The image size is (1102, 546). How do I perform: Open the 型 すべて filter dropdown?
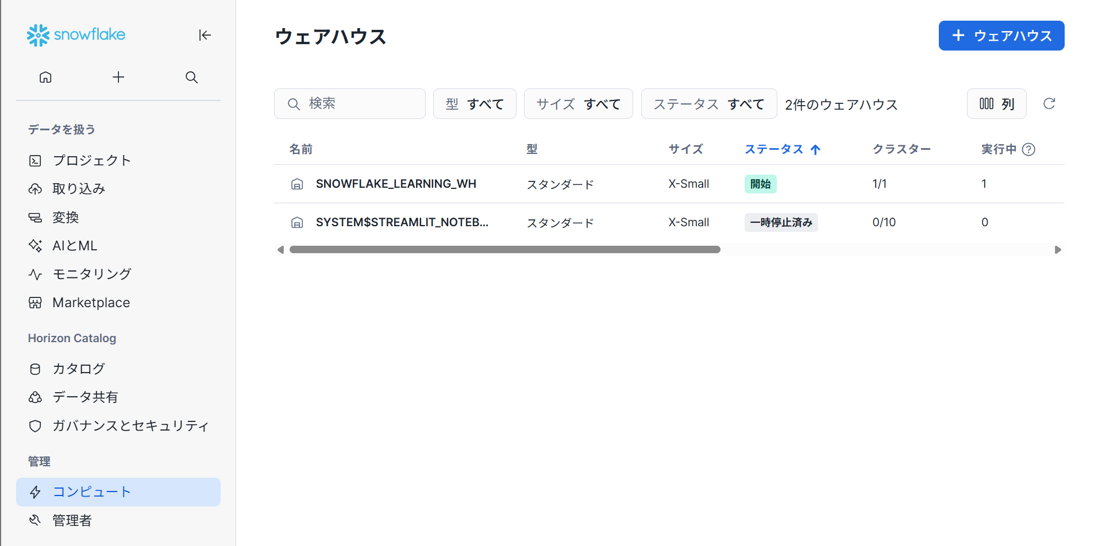[x=475, y=103]
